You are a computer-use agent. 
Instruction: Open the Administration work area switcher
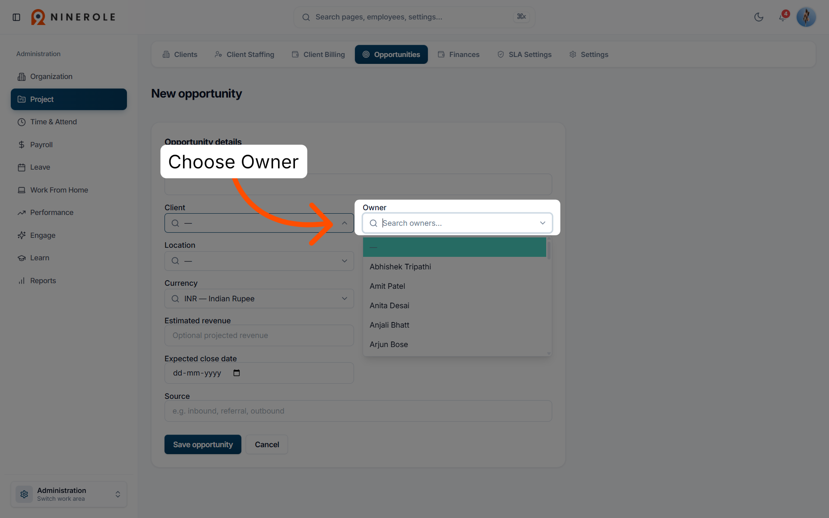click(69, 494)
